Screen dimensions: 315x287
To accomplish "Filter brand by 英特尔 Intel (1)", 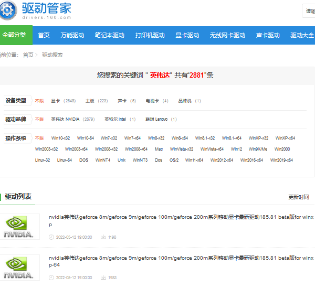I will [x=120, y=119].
